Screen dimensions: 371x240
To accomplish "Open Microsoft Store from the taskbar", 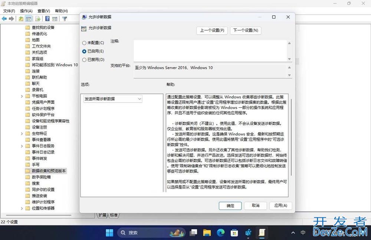I will pyautogui.click(x=234, y=233).
